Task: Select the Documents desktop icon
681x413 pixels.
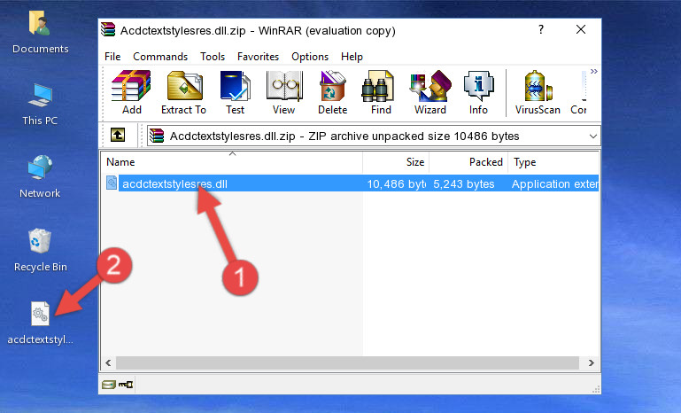Action: pos(41,32)
